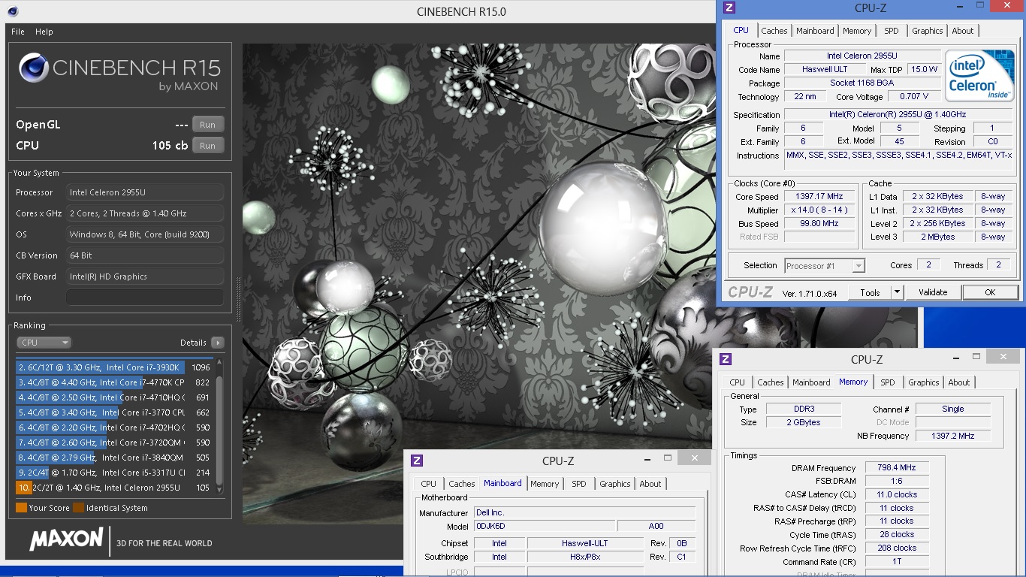Click OK in the CPU-Z window
The image size is (1026, 577).
pyautogui.click(x=990, y=292)
